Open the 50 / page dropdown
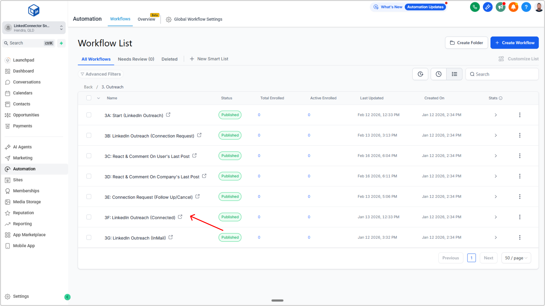 coord(516,258)
